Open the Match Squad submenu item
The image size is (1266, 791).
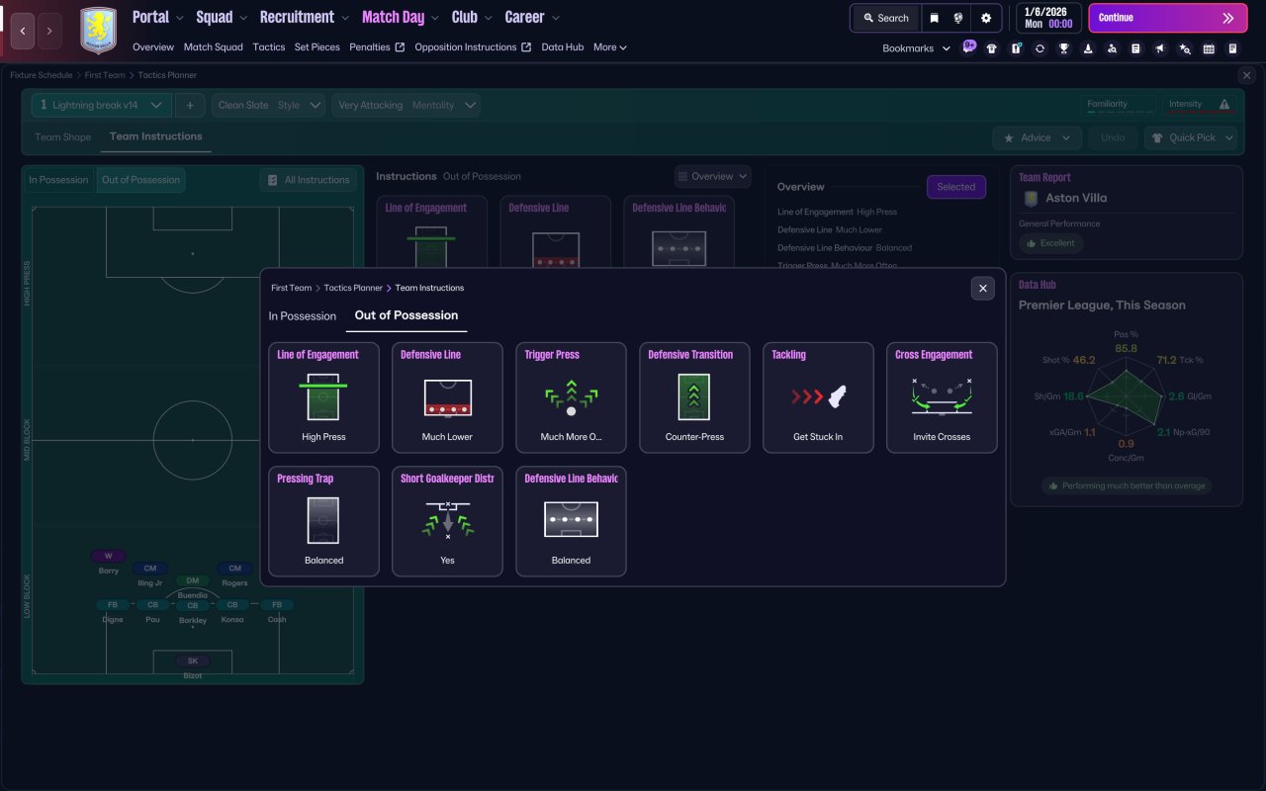click(x=213, y=47)
